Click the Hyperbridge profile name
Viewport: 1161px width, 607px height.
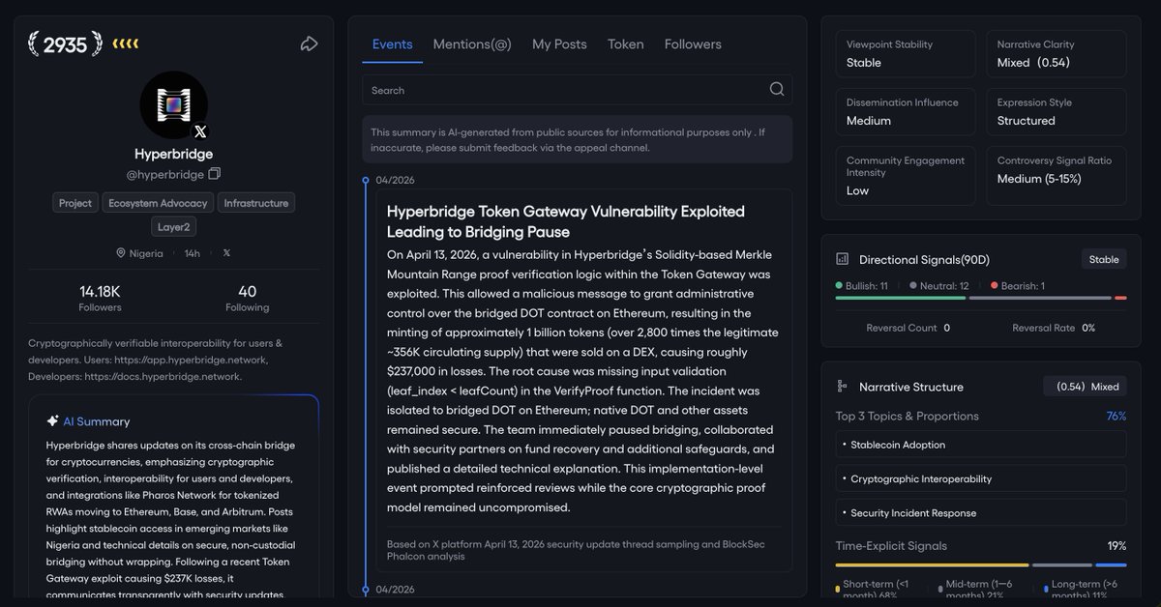(174, 154)
